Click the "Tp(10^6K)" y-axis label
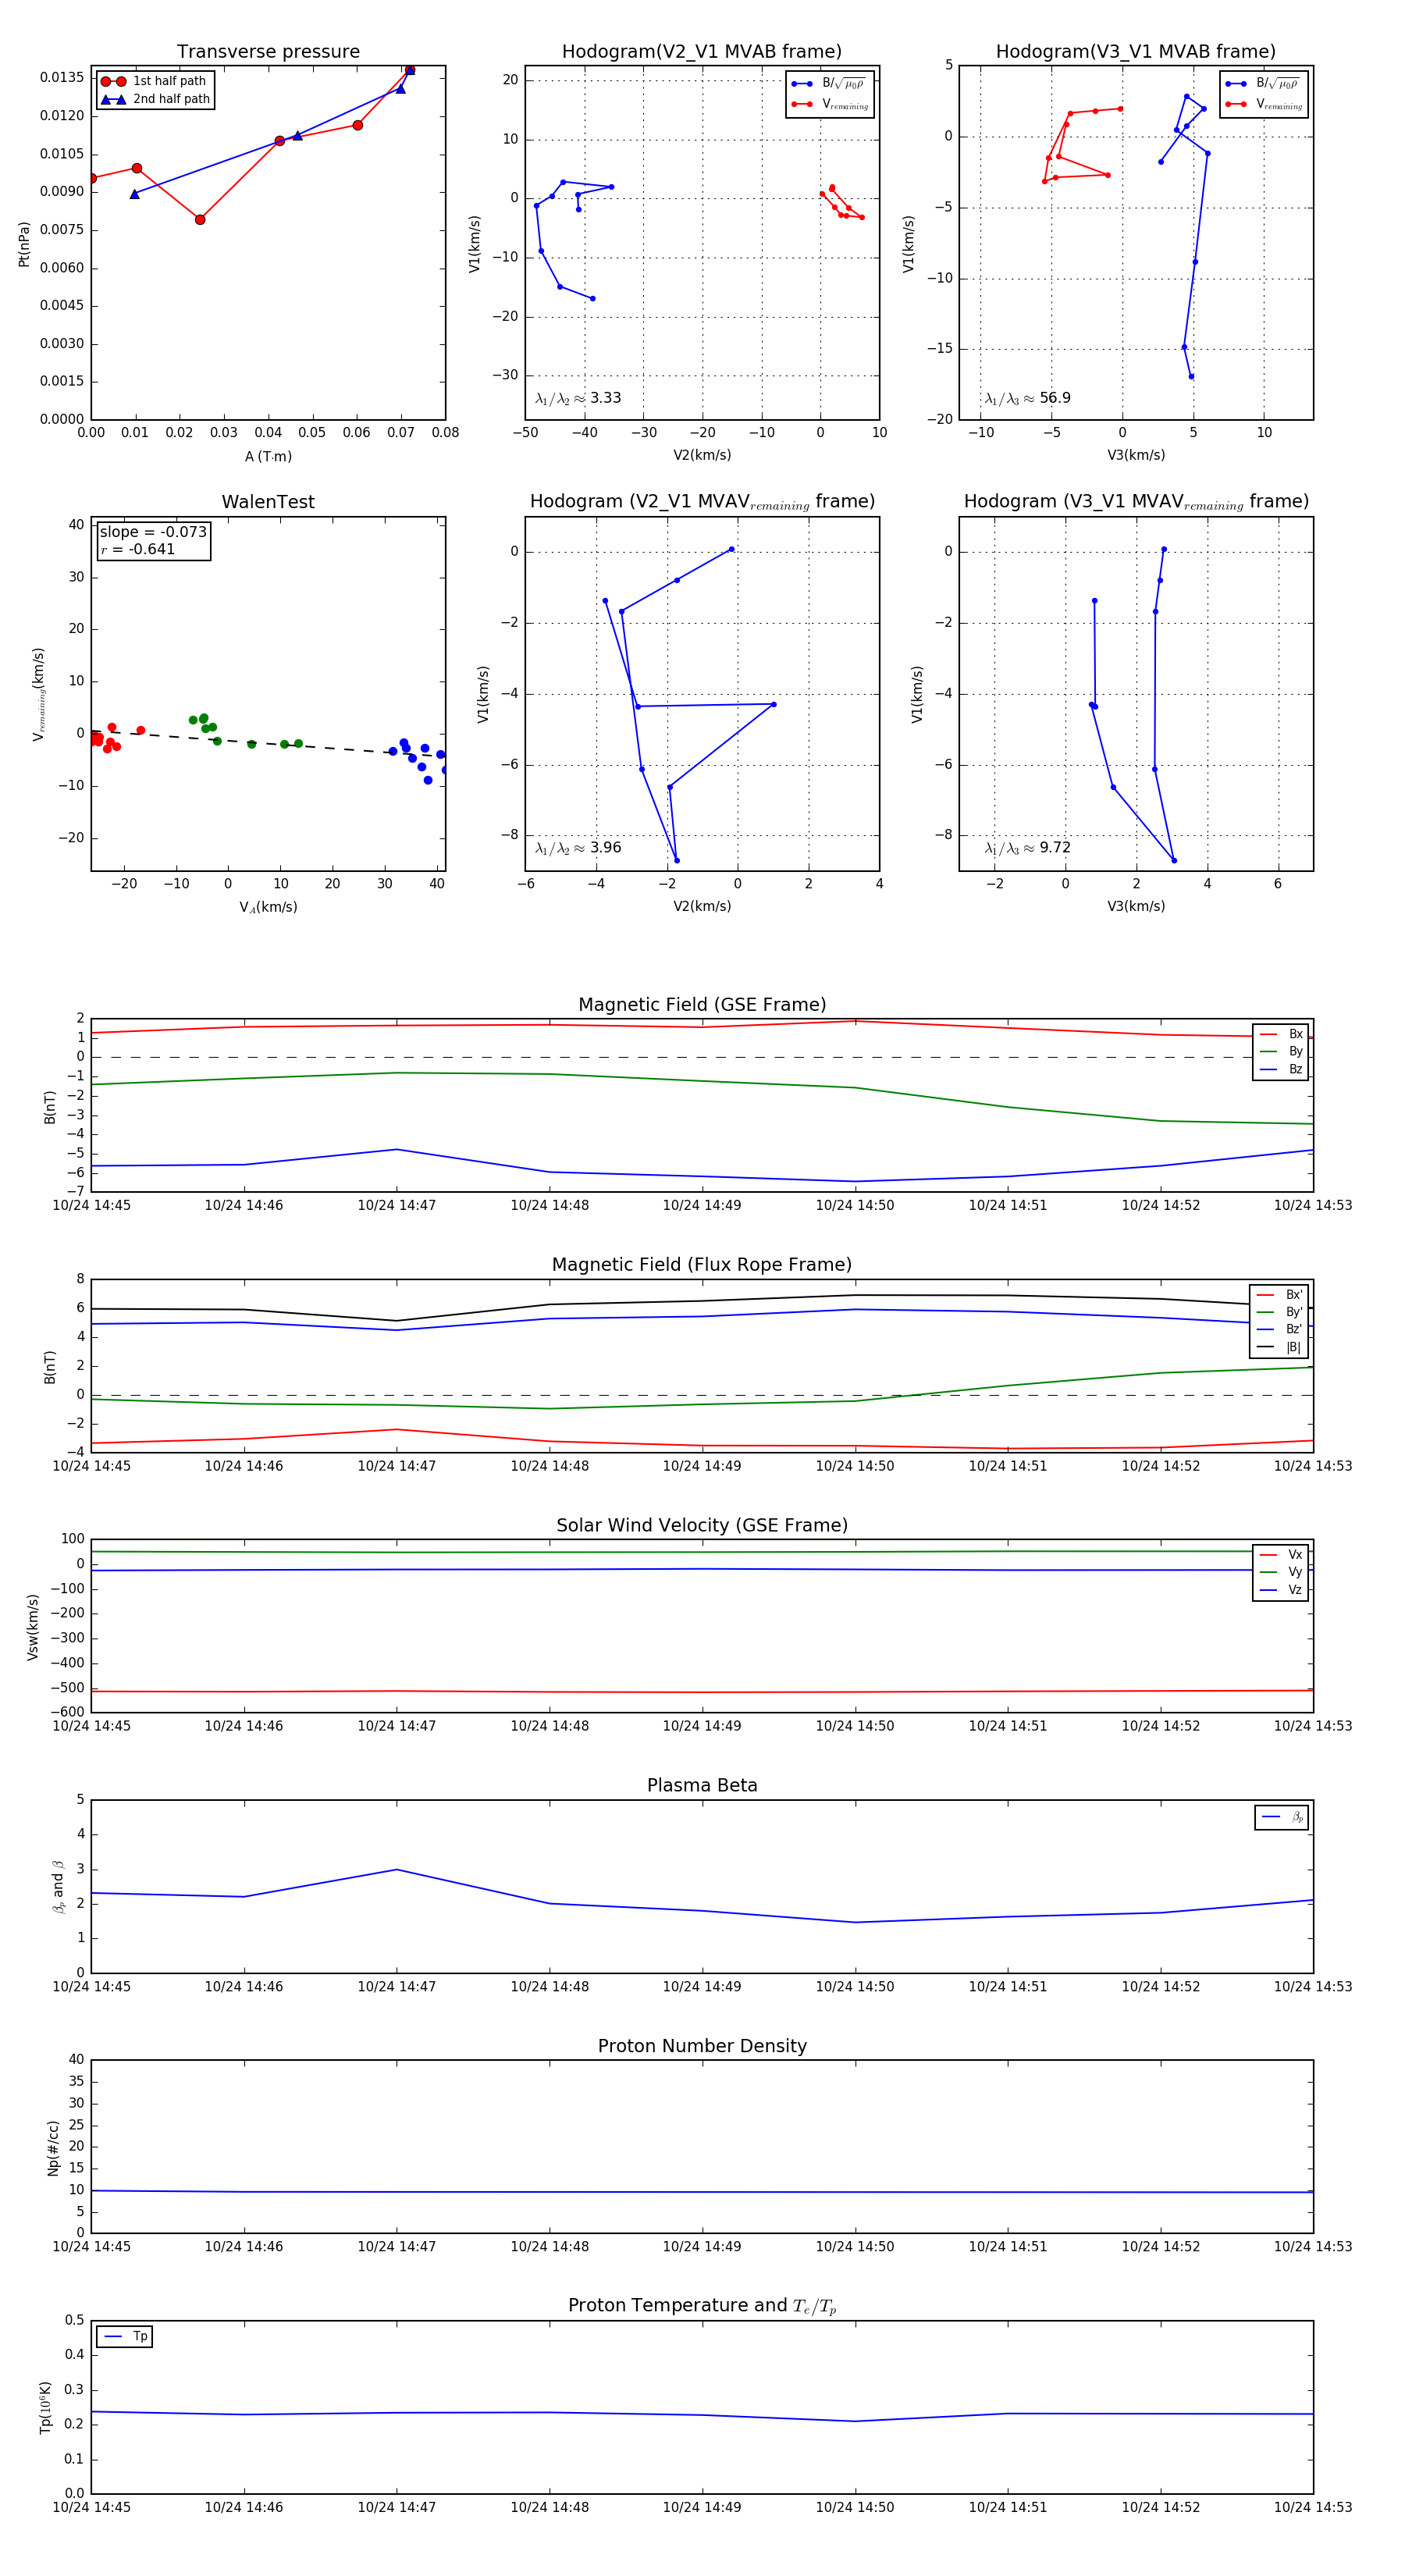This screenshot has height=2576, width=1405. 45,2407
